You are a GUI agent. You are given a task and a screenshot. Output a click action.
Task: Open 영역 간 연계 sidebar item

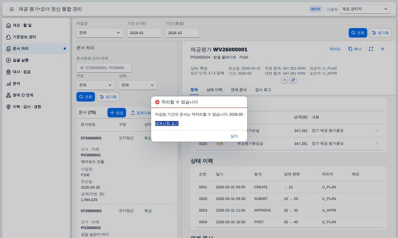pyautogui.click(x=36, y=95)
